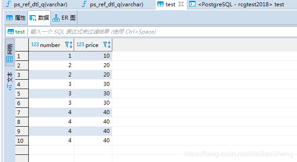Viewport: 297px width, 162px height.
Task: Click the price column header
Action: click(x=93, y=45)
